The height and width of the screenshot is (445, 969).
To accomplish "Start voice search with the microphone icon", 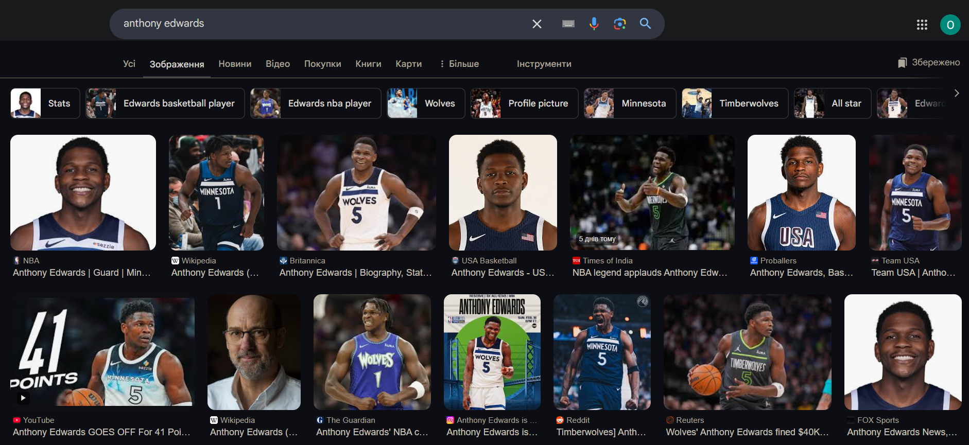I will tap(594, 24).
